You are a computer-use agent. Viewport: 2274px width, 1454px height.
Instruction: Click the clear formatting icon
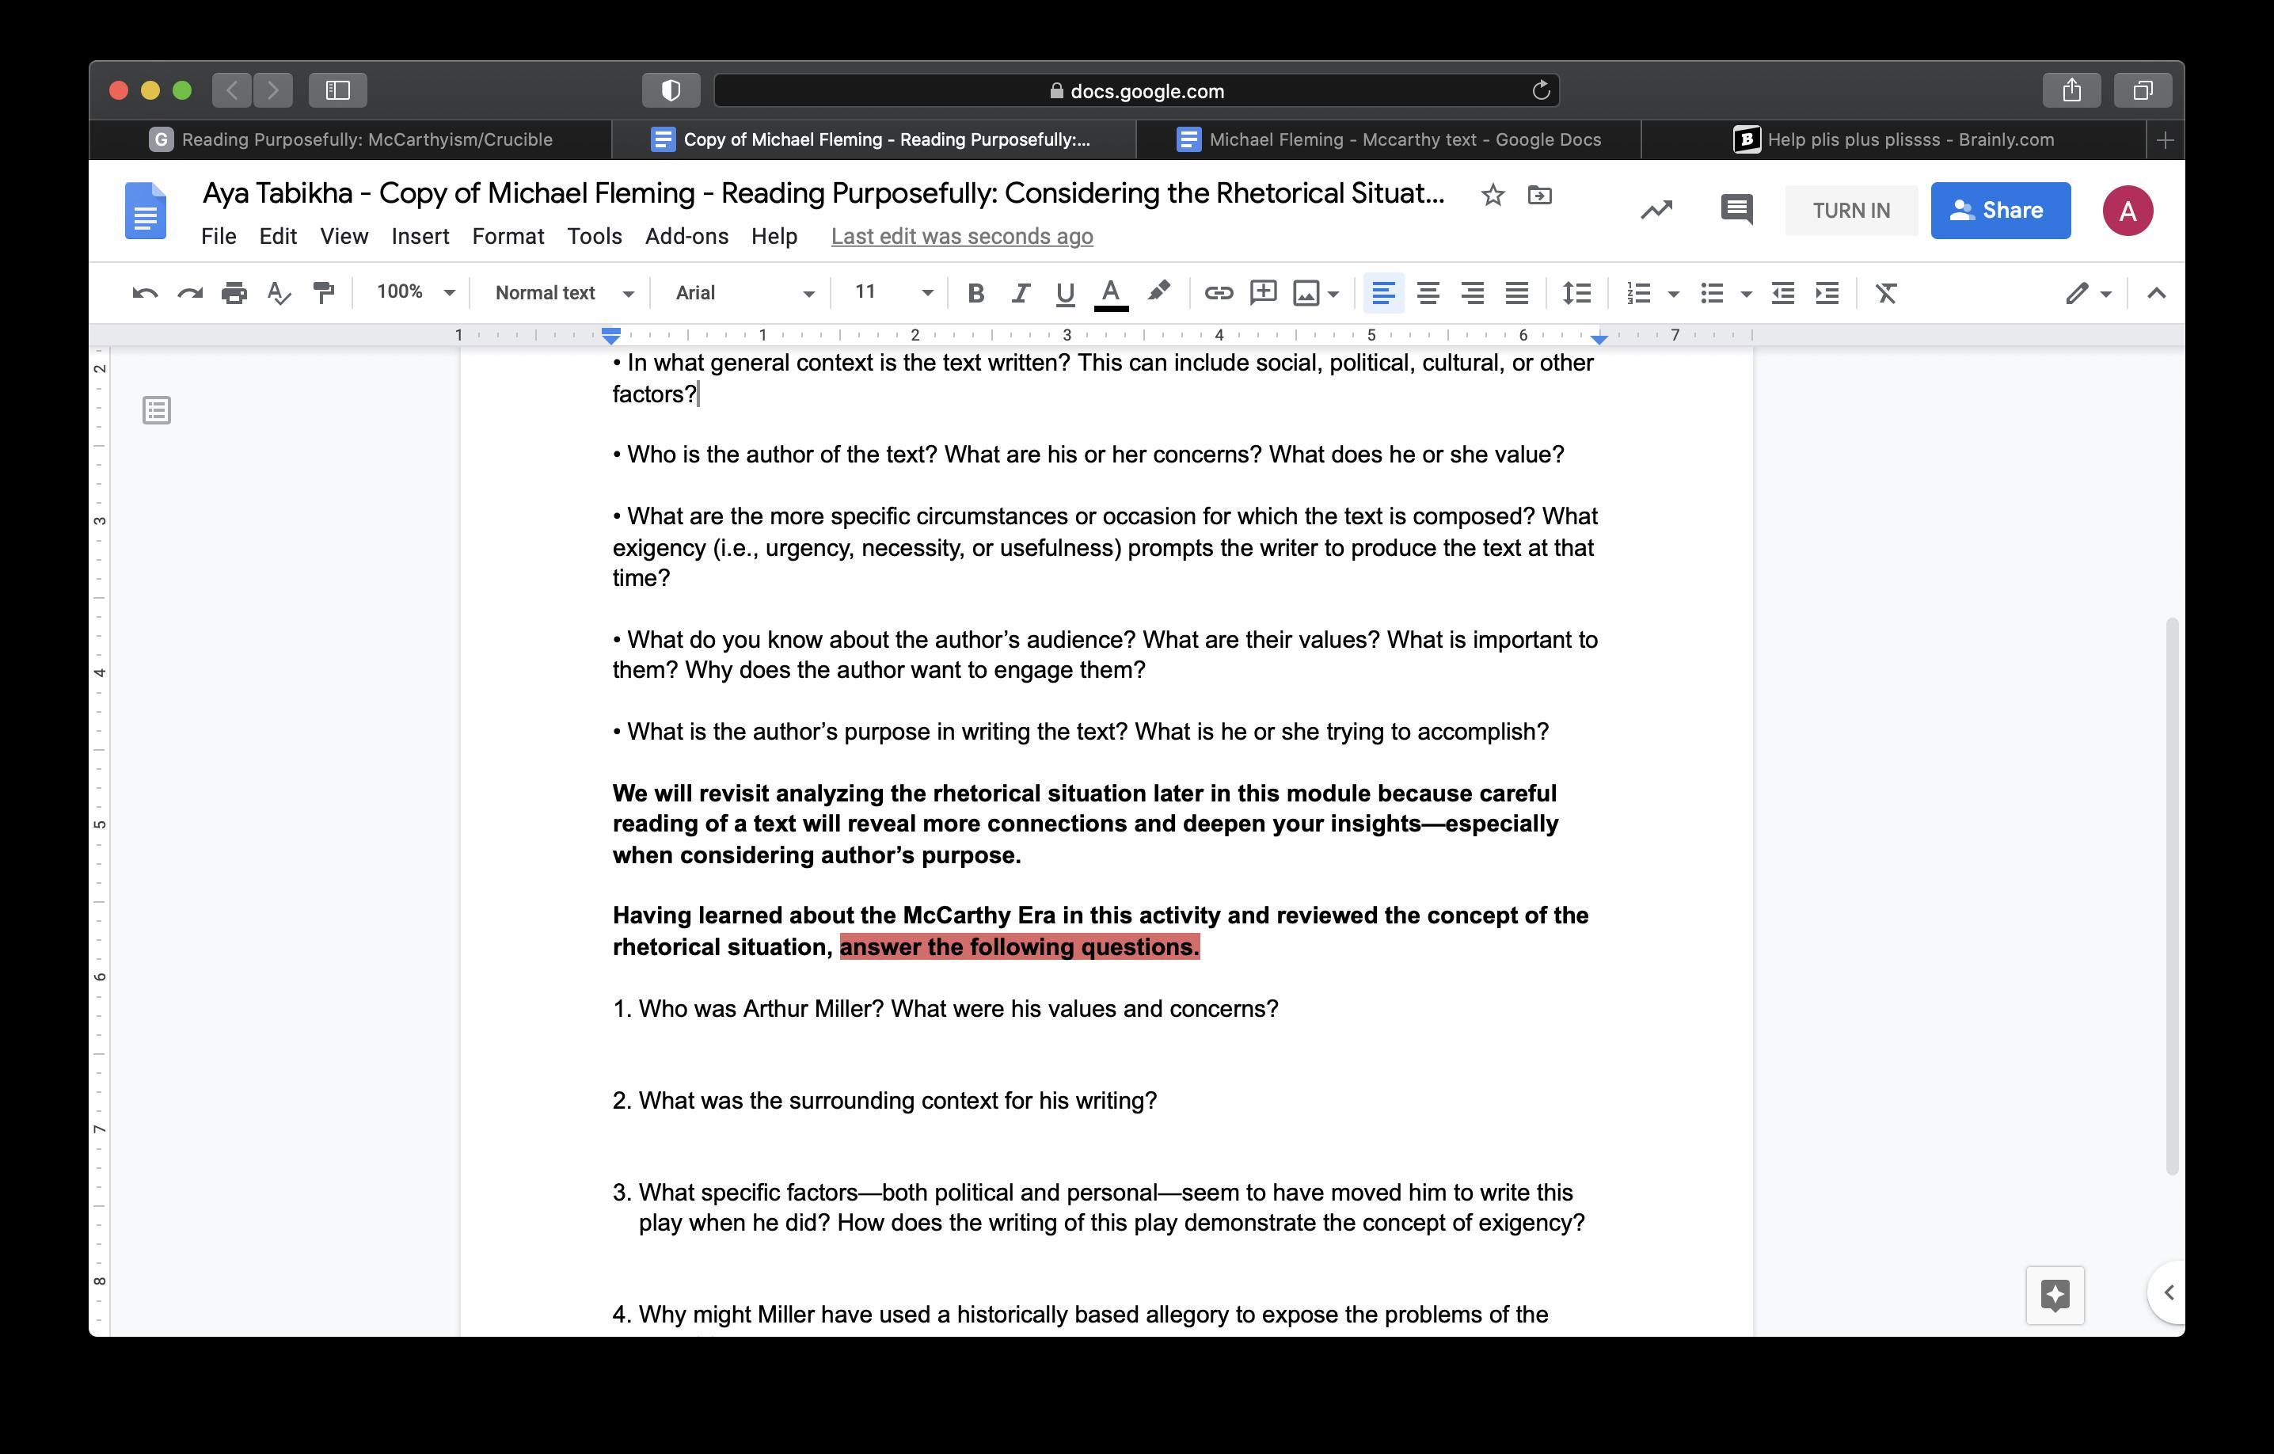click(x=1886, y=293)
